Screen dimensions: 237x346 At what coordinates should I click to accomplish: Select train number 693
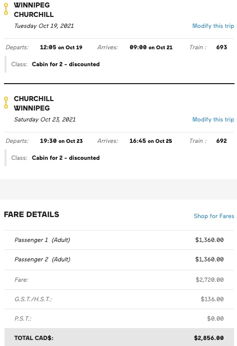[x=222, y=47]
